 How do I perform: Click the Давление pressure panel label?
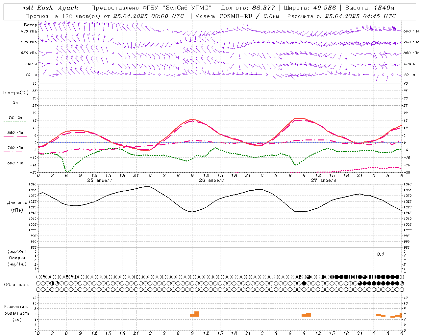coord(17,203)
